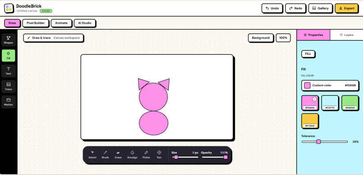Select the pink #FE90E8 swatch
The width and height of the screenshot is (363, 175).
point(310,103)
